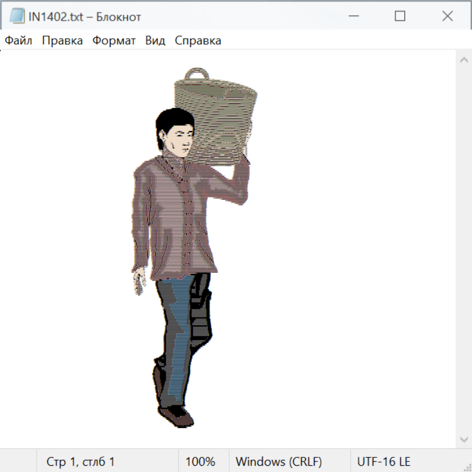Click the 100% zoom indicator
Image resolution: width=472 pixels, height=472 pixels.
tap(200, 462)
